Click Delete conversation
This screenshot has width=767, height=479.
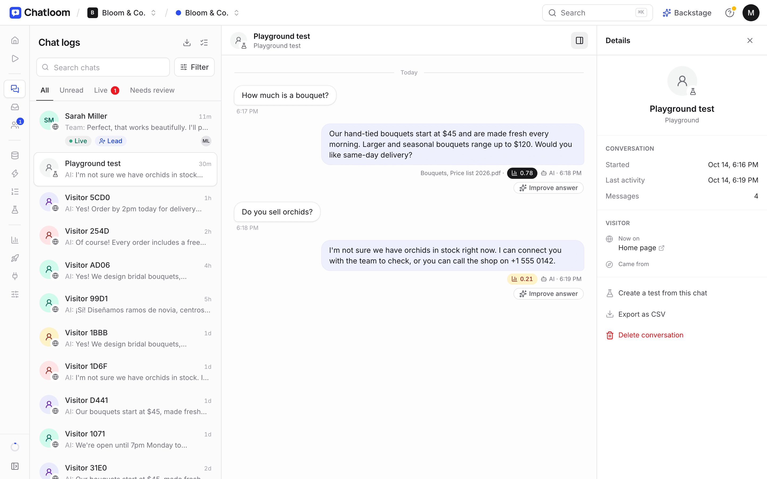tap(645, 335)
